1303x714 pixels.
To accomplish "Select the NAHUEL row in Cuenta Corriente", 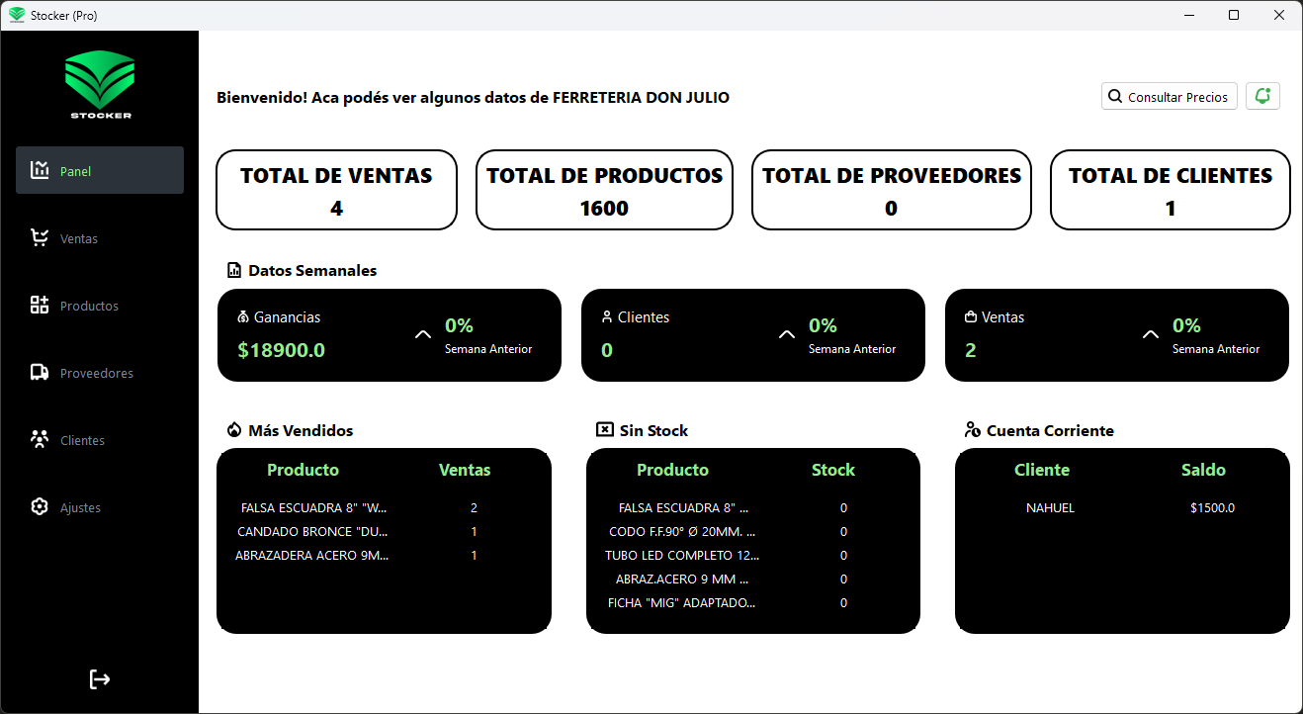I will [1050, 507].
